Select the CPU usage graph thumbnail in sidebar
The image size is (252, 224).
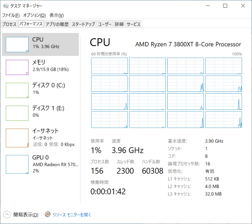(17, 45)
